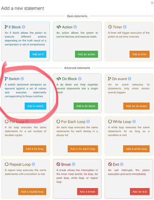Show info for Repeat Loop
The height and width of the screenshot is (200, 154).
click(33, 164)
